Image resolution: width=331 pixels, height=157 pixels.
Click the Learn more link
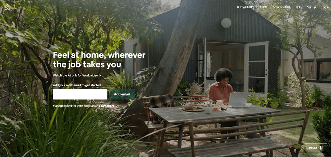point(107,106)
